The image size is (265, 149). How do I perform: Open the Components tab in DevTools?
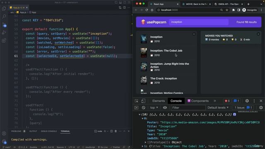198,101
